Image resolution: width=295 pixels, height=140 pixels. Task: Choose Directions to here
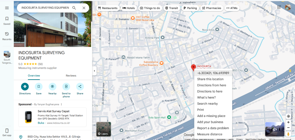pyautogui.click(x=213, y=91)
